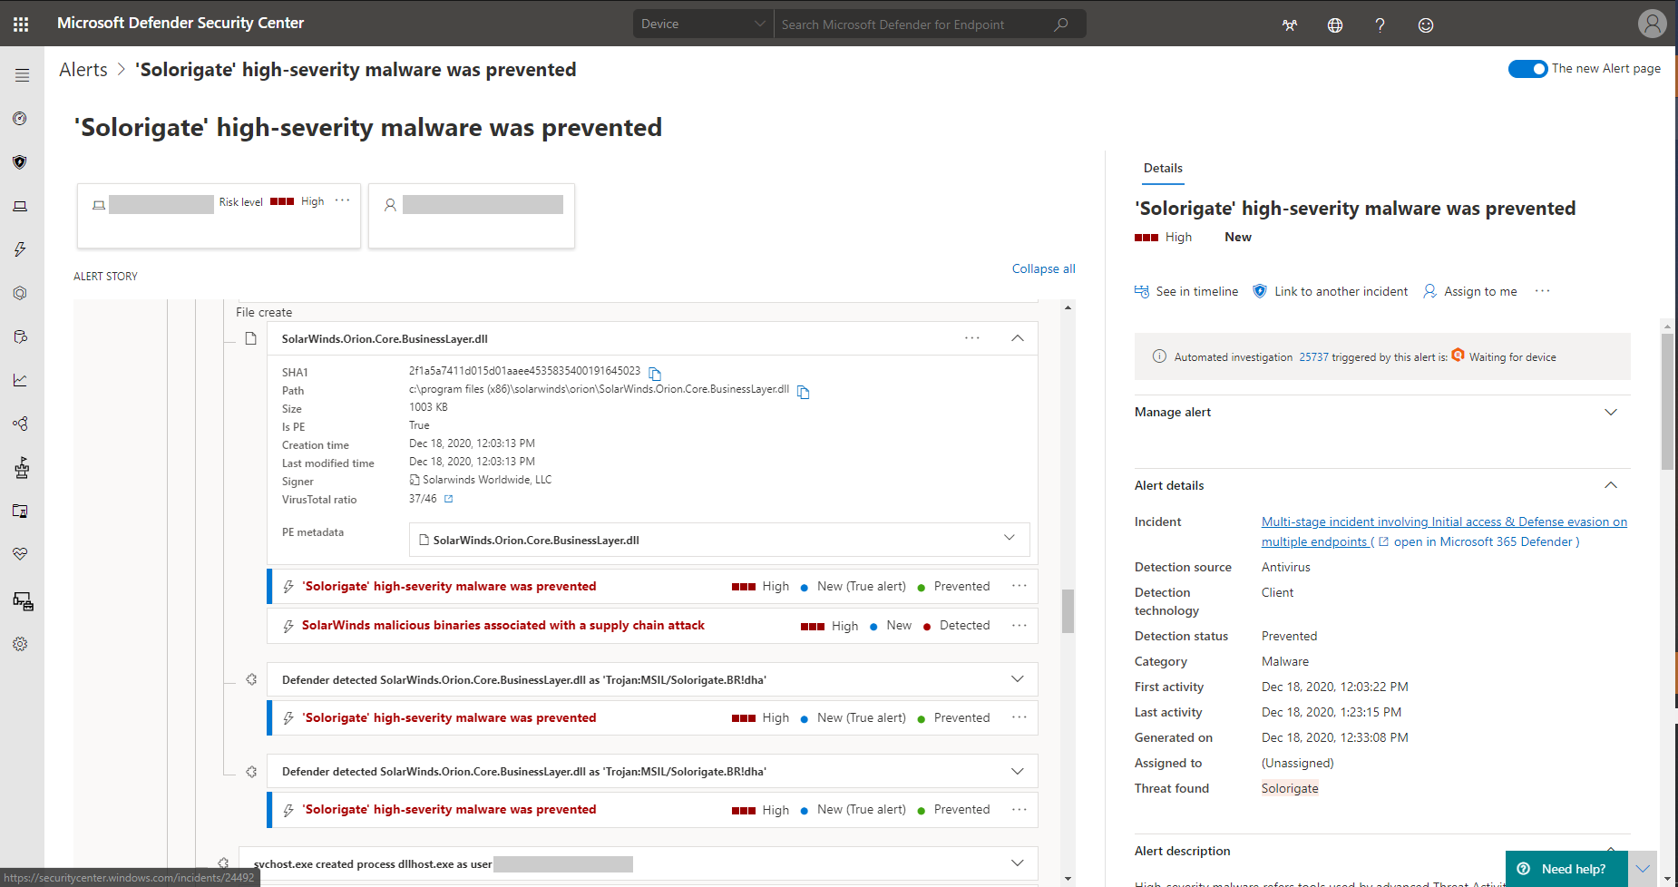Viewport: 1678px width, 887px height.
Task: Open Settings from the sidebar gear icon
Action: (x=20, y=644)
